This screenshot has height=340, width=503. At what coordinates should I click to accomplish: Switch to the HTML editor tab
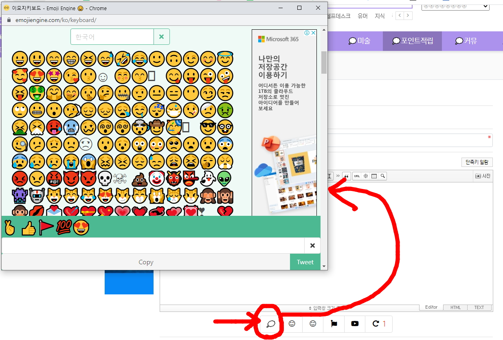(x=455, y=307)
